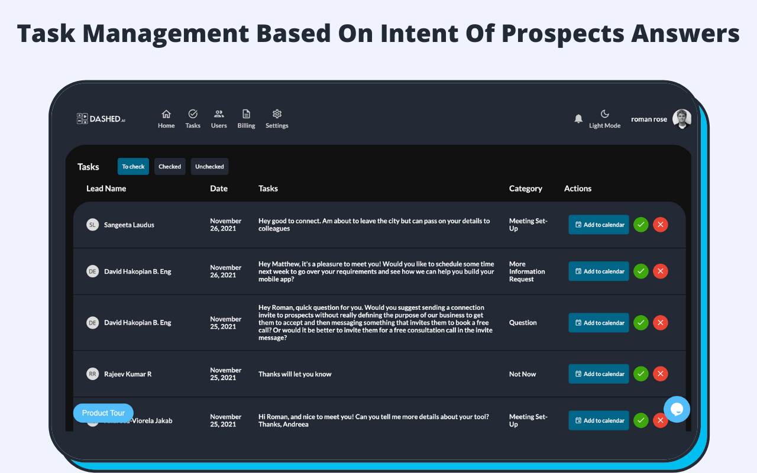Dismiss David Hakopian November 26 task

(x=661, y=271)
